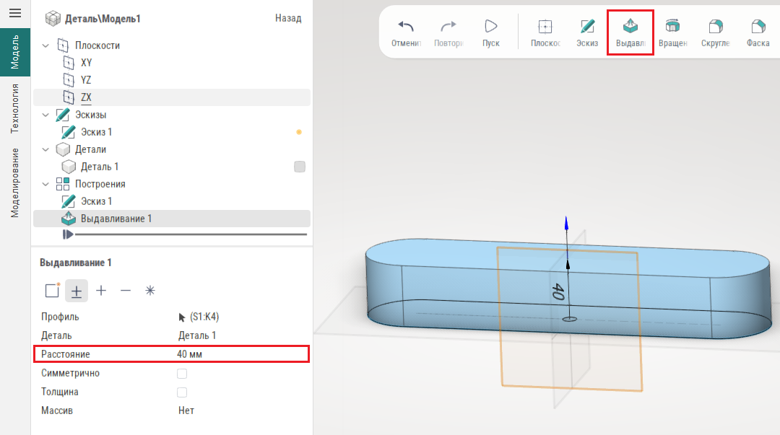Select the Скругление (Fillet) tool

click(x=715, y=27)
